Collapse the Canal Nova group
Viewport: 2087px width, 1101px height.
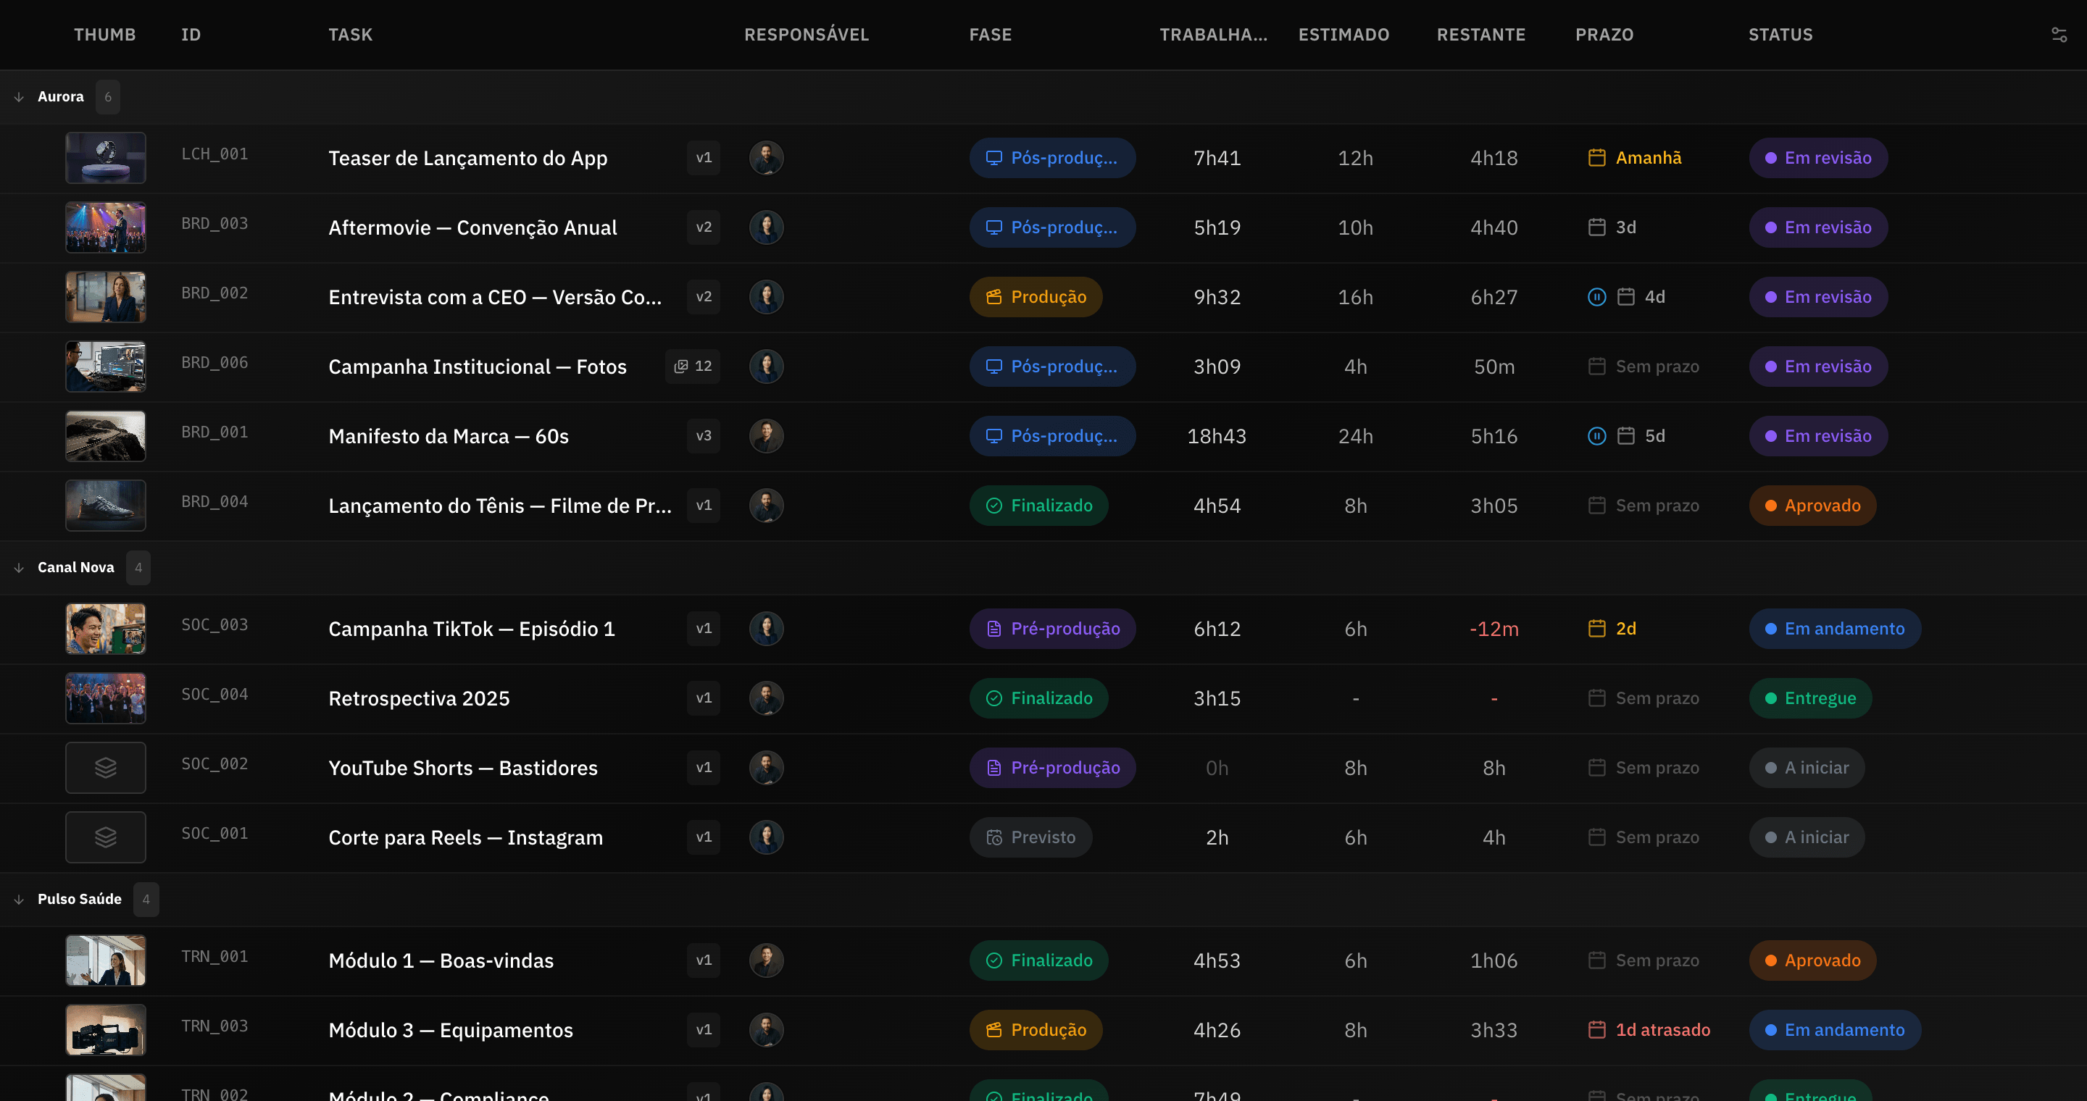point(19,569)
